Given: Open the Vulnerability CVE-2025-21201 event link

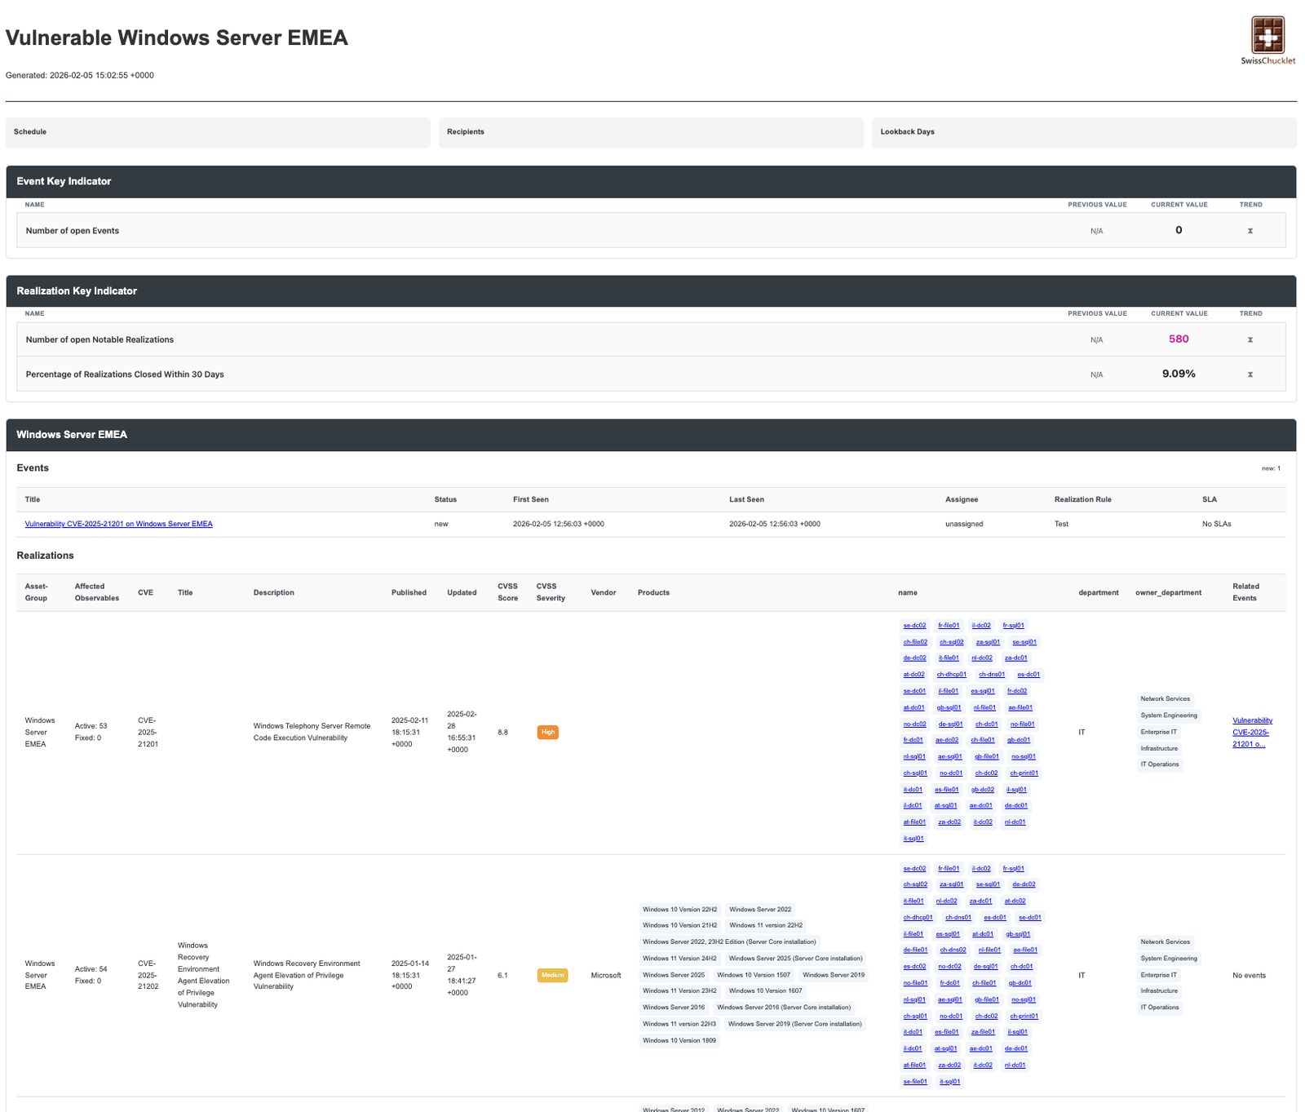Looking at the screenshot, I should [x=118, y=524].
